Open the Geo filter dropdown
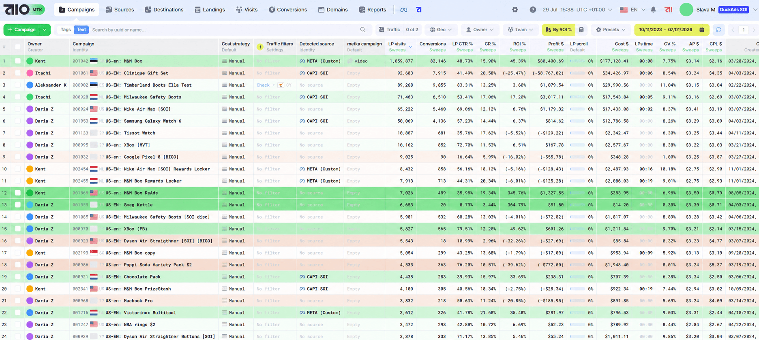The height and width of the screenshot is (340, 759). point(441,30)
